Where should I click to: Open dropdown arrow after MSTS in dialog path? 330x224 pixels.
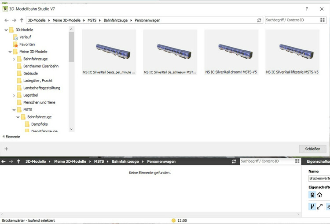100,20
